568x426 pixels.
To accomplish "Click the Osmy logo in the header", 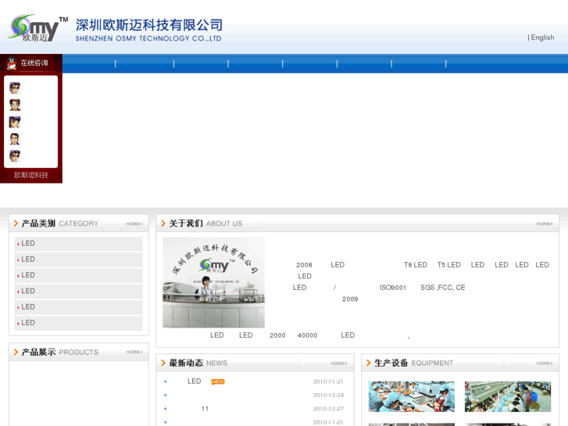I will tap(38, 28).
